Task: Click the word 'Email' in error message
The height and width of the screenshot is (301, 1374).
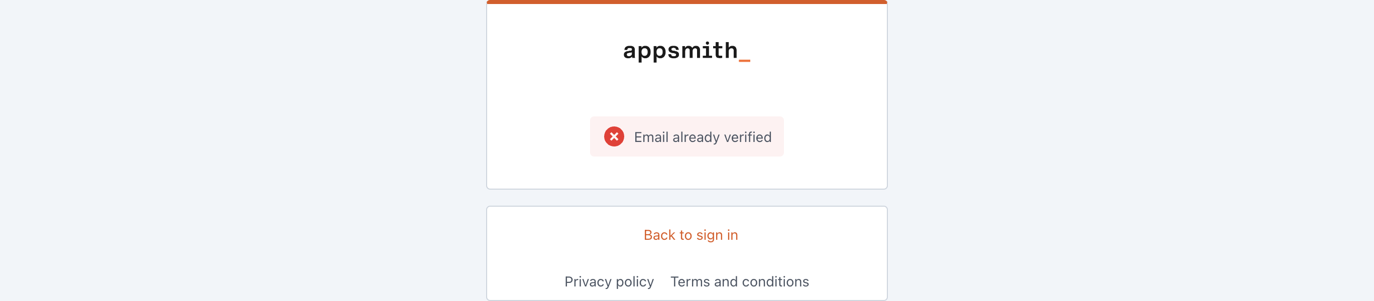Action: (x=651, y=137)
